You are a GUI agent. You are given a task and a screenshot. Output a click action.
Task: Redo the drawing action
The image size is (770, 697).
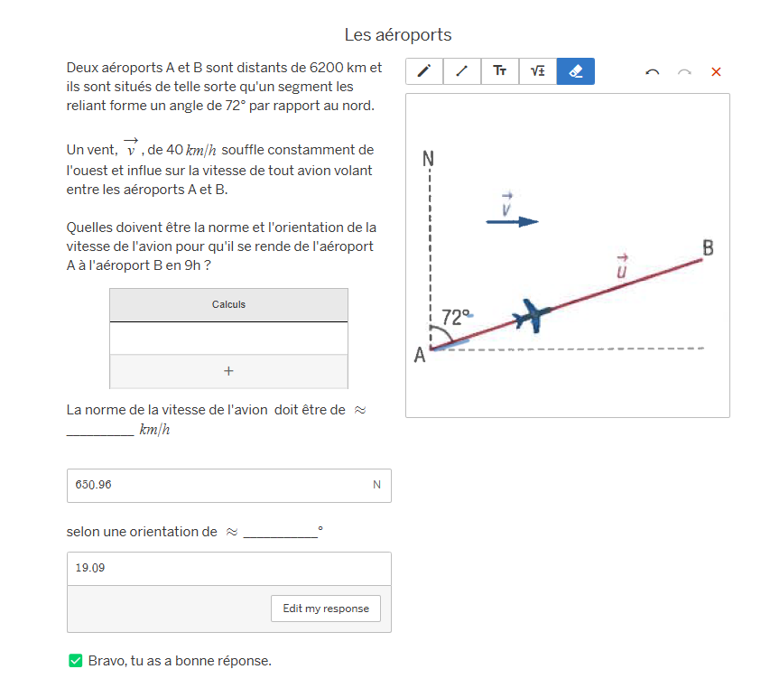click(x=684, y=72)
